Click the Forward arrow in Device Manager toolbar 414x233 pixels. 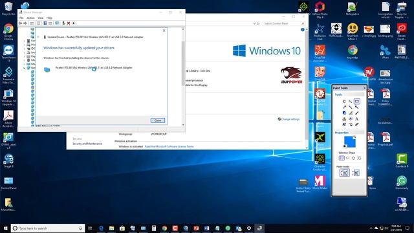click(25, 23)
